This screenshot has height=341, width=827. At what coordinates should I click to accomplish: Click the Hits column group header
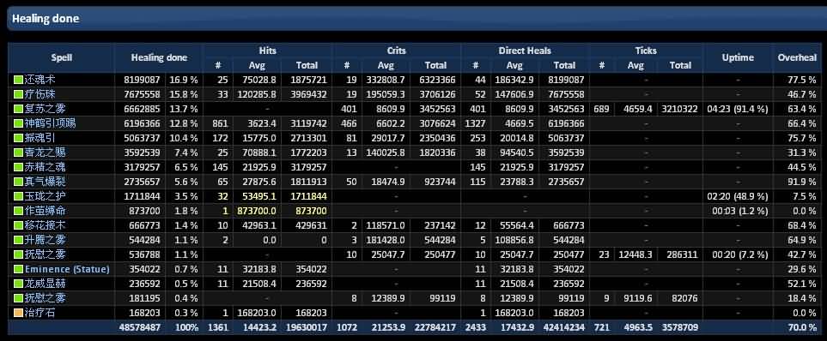point(267,51)
